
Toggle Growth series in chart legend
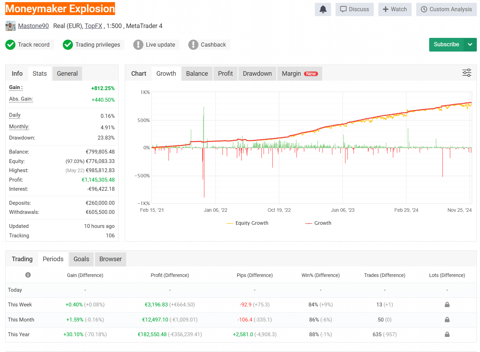point(318,223)
